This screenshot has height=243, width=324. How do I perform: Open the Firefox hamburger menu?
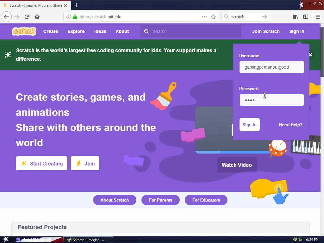pyautogui.click(x=318, y=17)
